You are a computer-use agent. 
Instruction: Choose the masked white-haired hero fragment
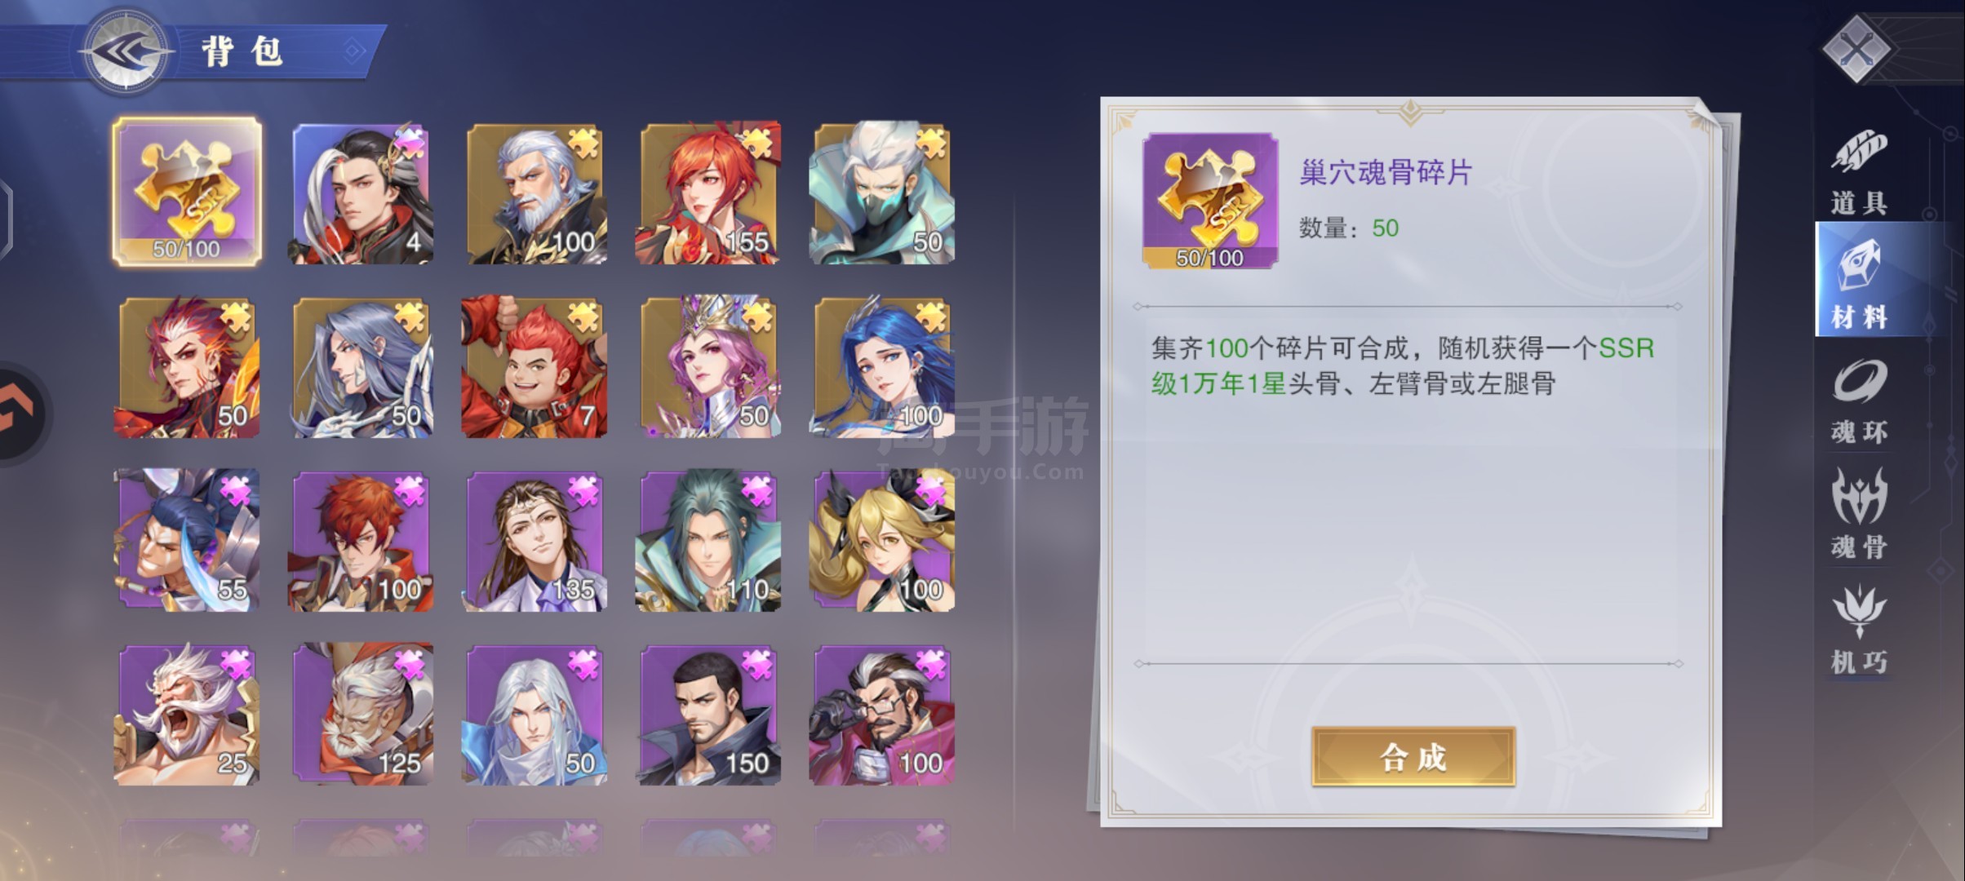click(882, 194)
